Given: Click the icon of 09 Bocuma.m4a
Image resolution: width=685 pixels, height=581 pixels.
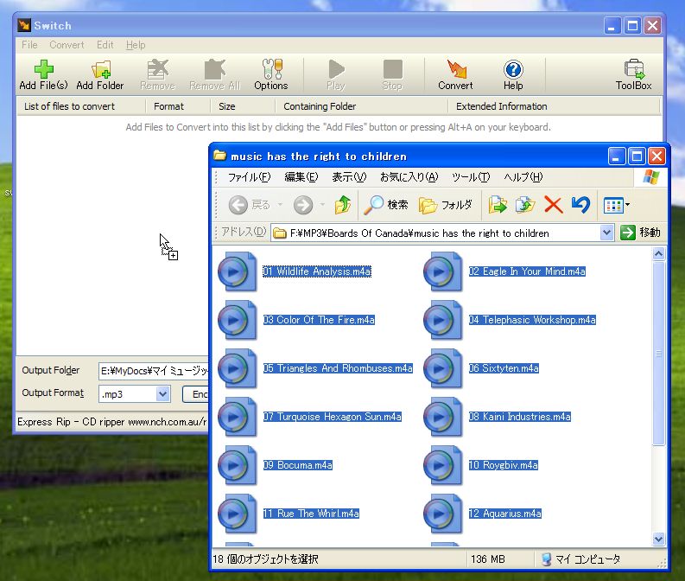Looking at the screenshot, I should coord(238,465).
